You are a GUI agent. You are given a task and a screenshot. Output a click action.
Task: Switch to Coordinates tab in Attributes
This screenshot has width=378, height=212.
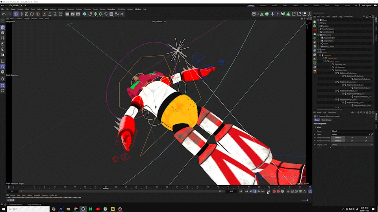click(326, 120)
